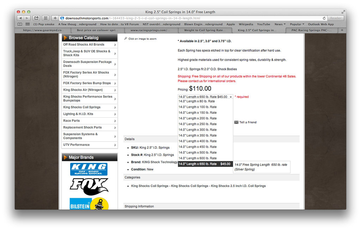Image resolution: width=361 pixels, height=230 pixels.
Task: Open Suspension Systems & Components category
Action: (90, 136)
